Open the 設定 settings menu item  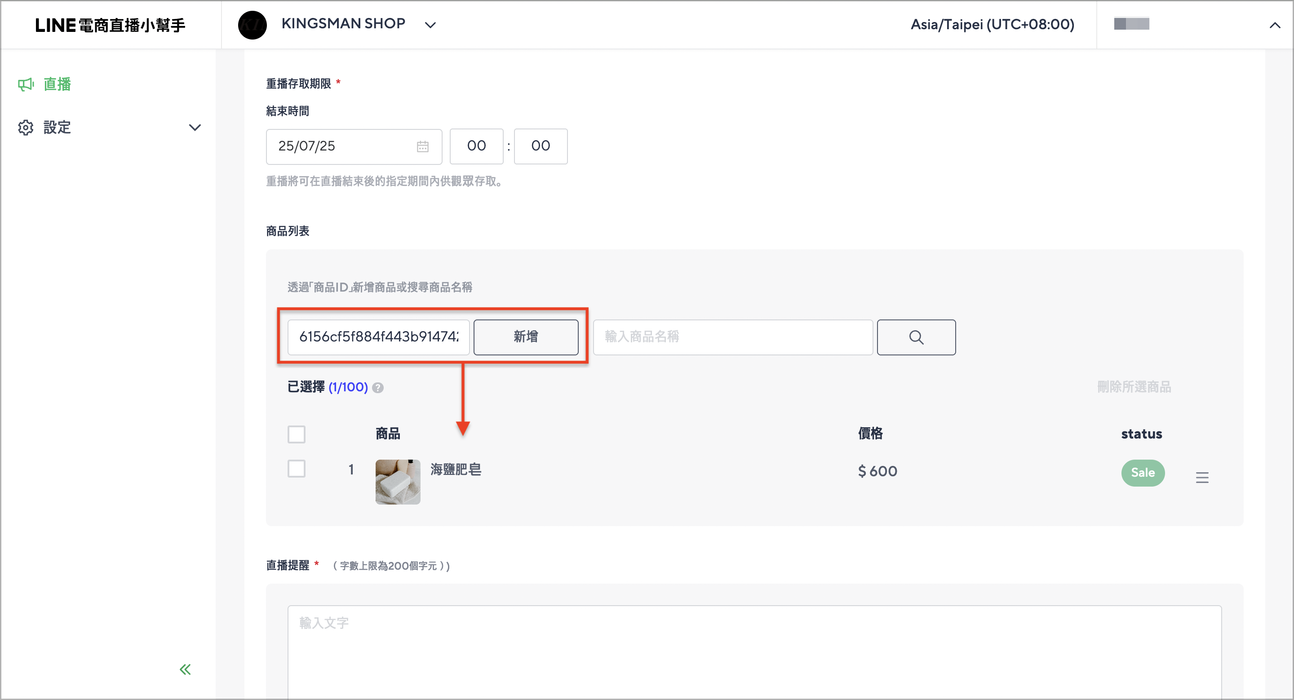57,128
